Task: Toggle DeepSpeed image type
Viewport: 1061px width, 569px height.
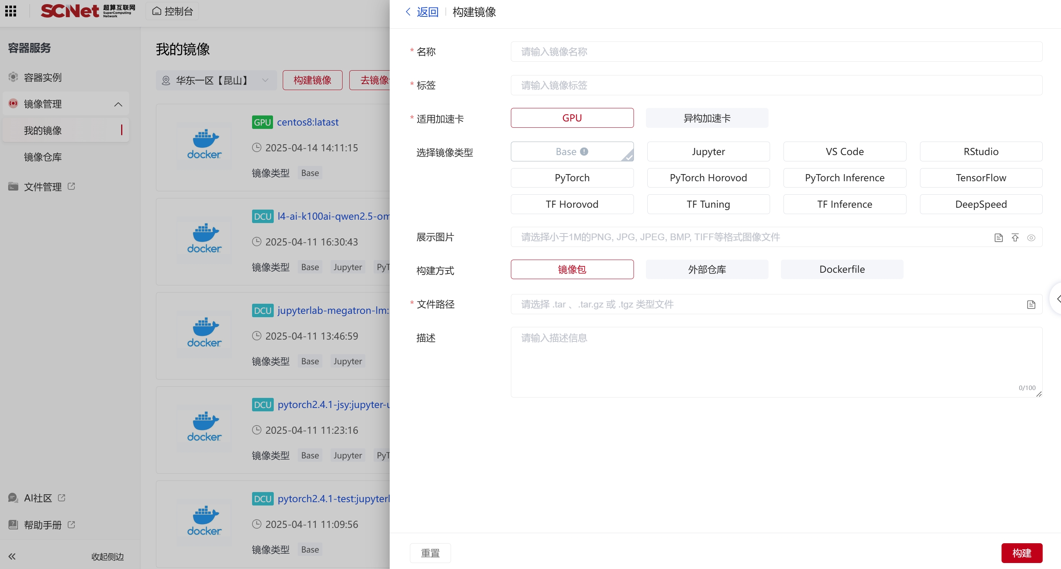Action: 981,204
